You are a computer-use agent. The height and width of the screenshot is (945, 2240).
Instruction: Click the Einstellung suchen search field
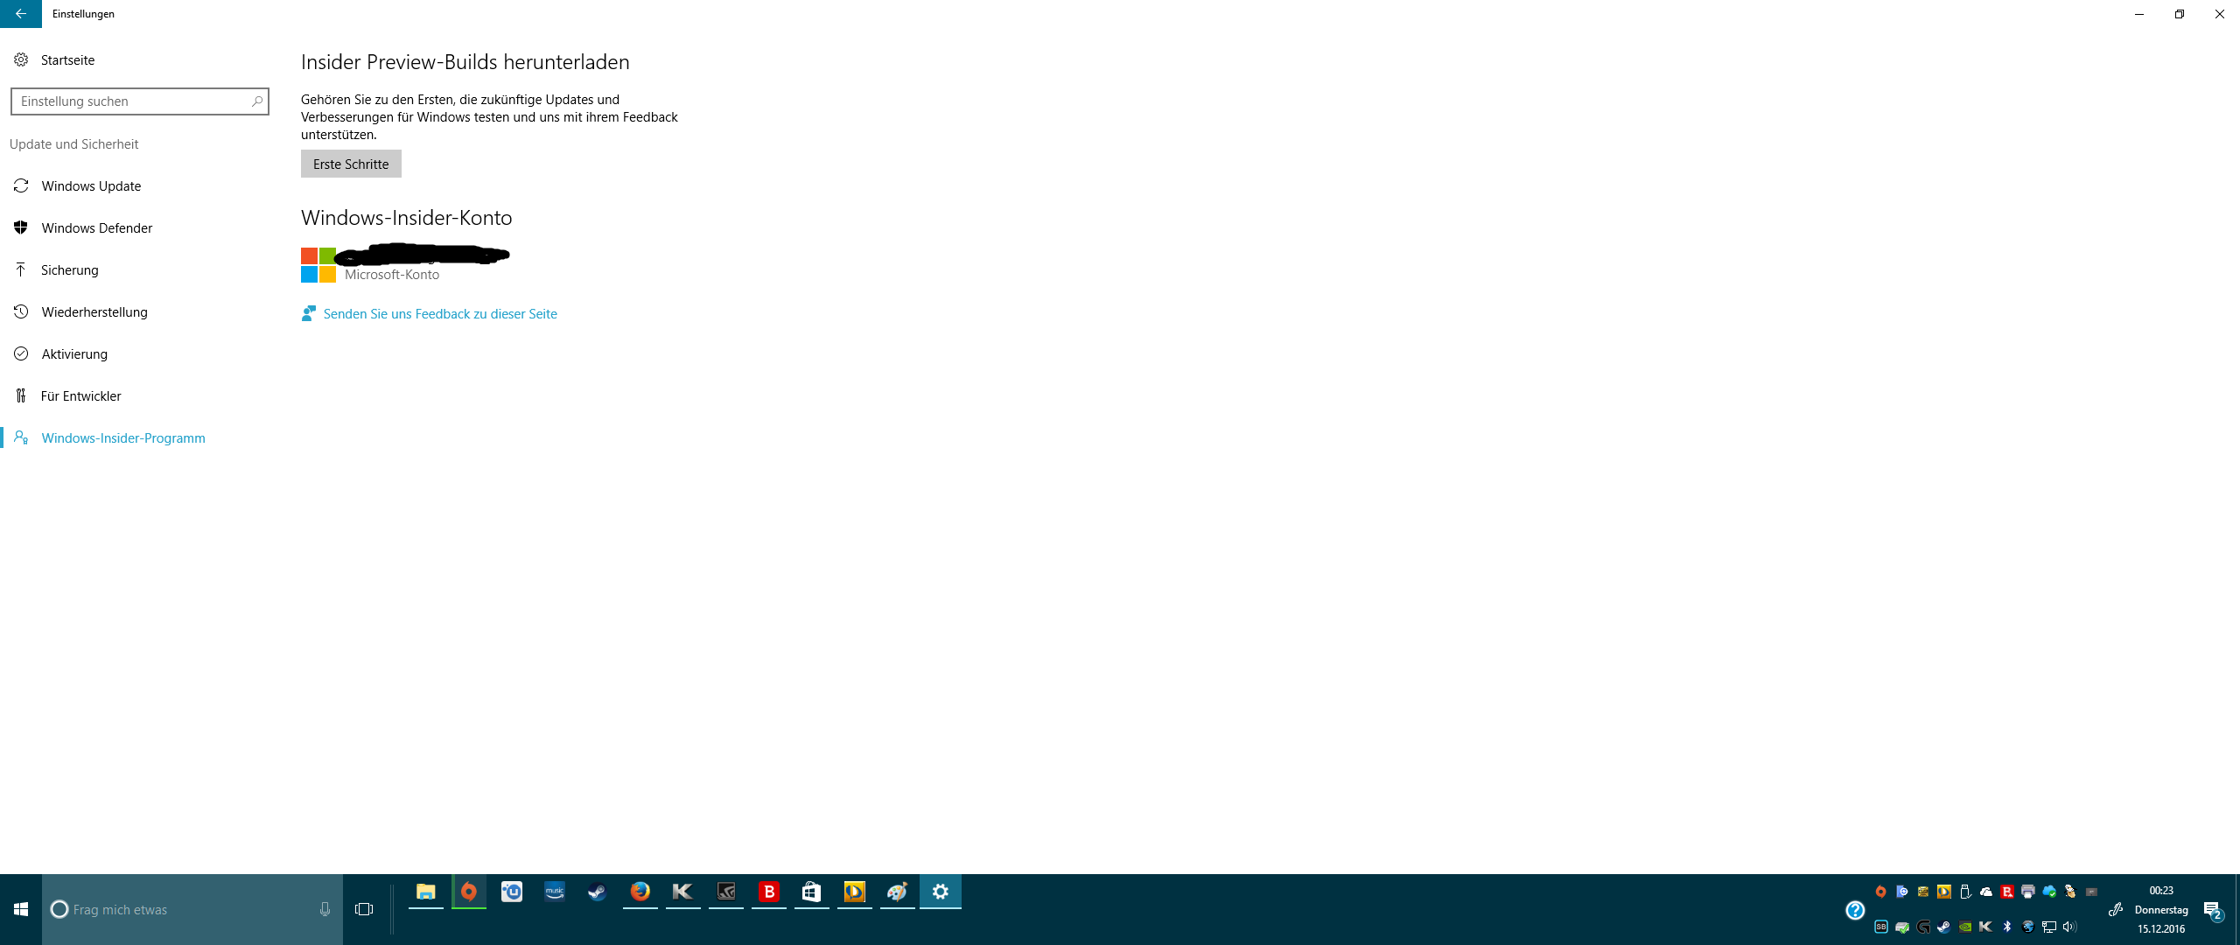point(131,101)
